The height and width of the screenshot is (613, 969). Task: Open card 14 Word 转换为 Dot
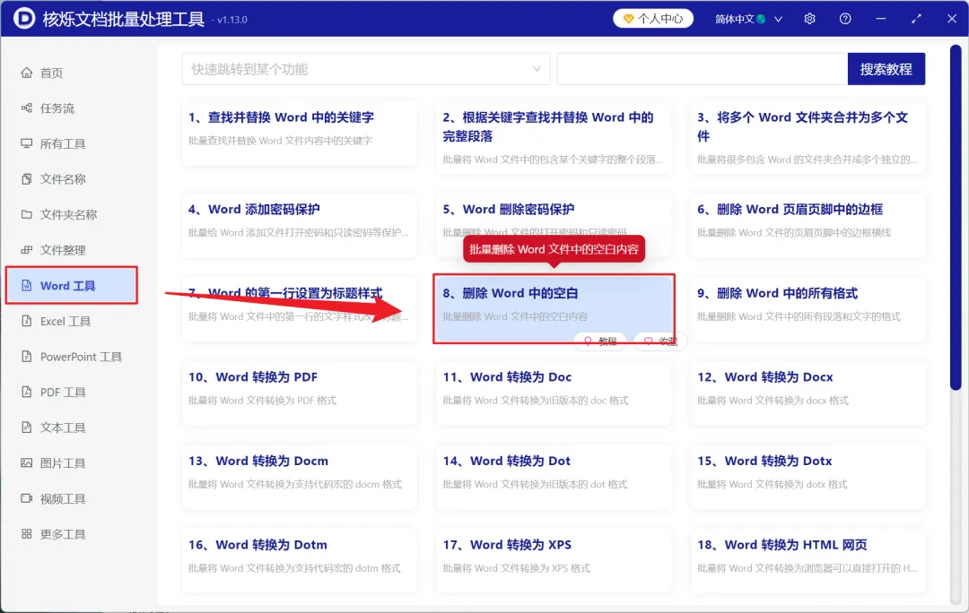(554, 477)
